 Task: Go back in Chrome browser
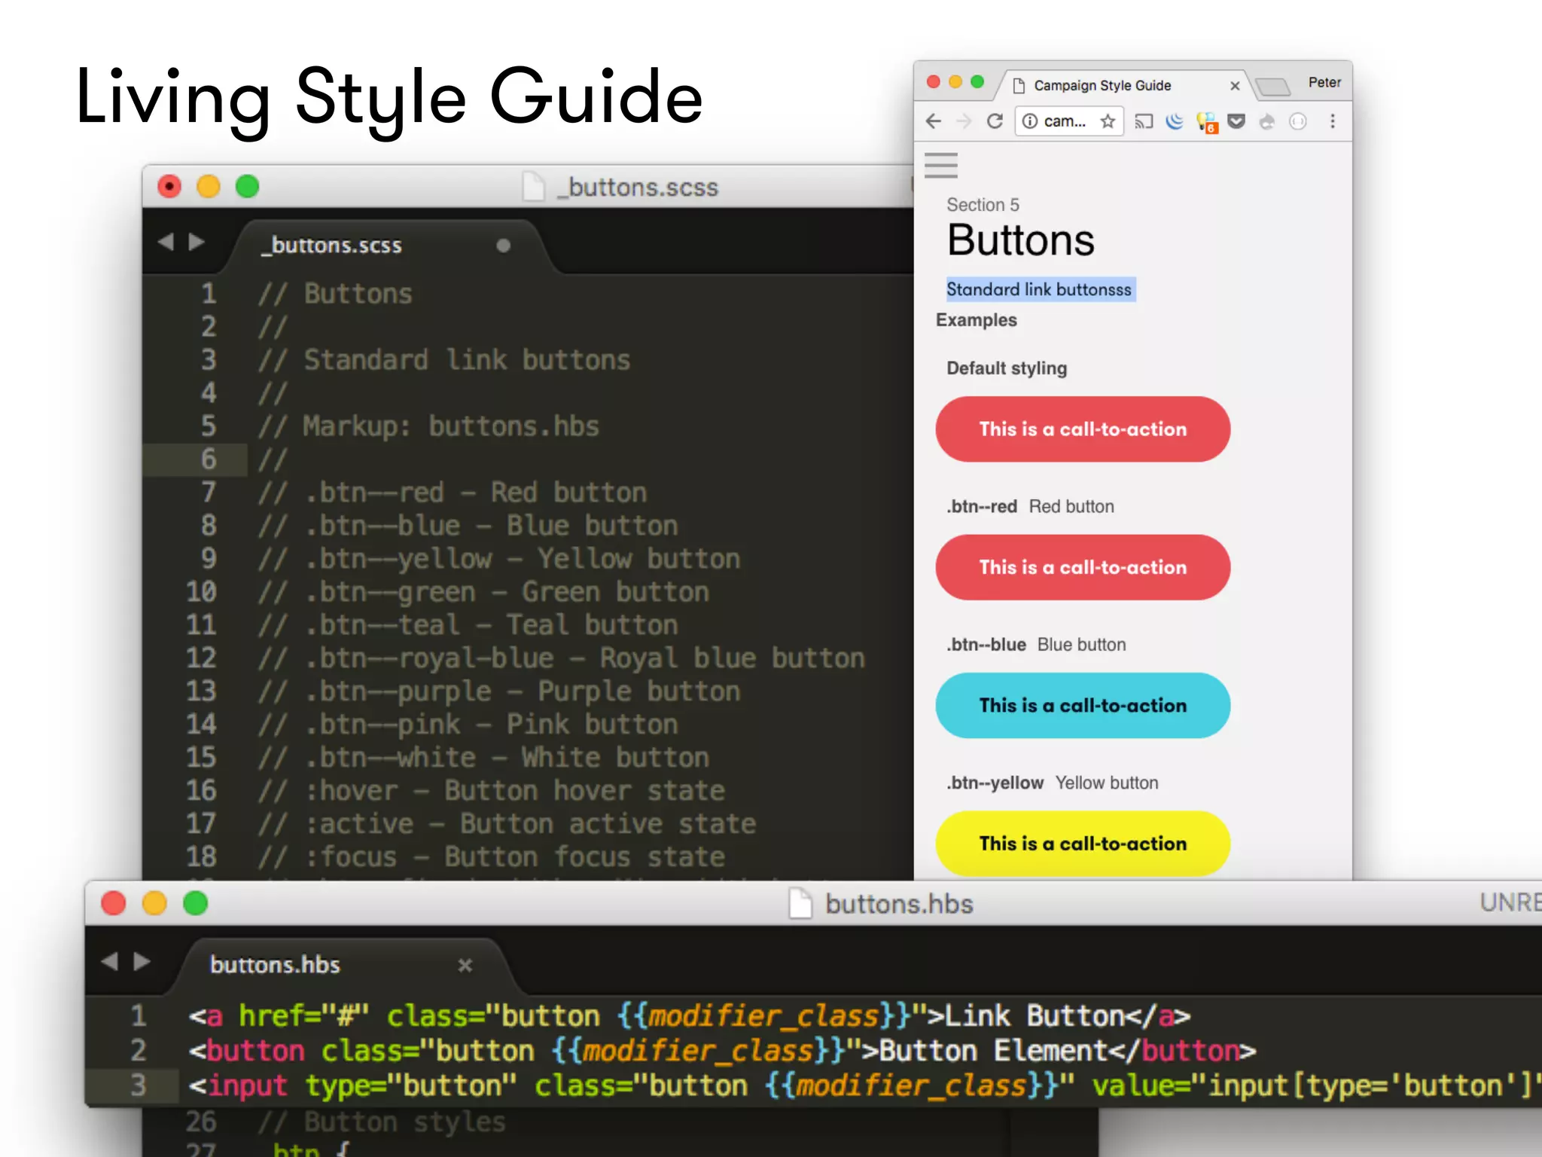[934, 121]
